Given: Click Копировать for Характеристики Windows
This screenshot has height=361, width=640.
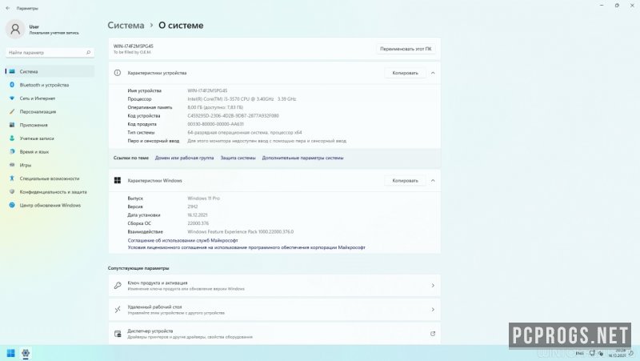Looking at the screenshot, I should (405, 181).
